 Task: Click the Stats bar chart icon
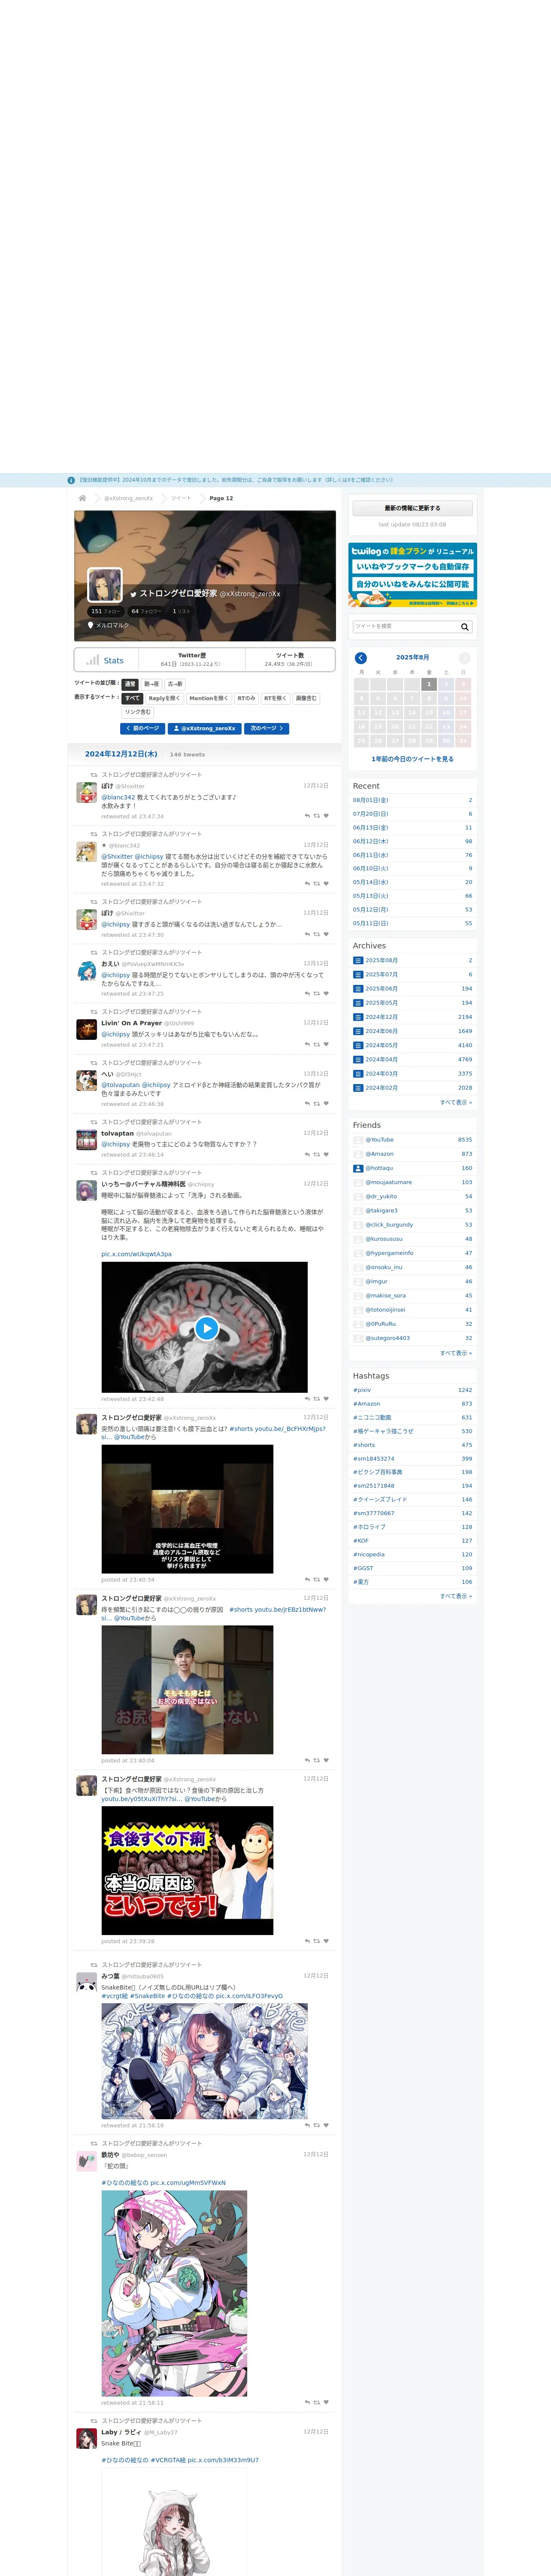click(x=93, y=660)
